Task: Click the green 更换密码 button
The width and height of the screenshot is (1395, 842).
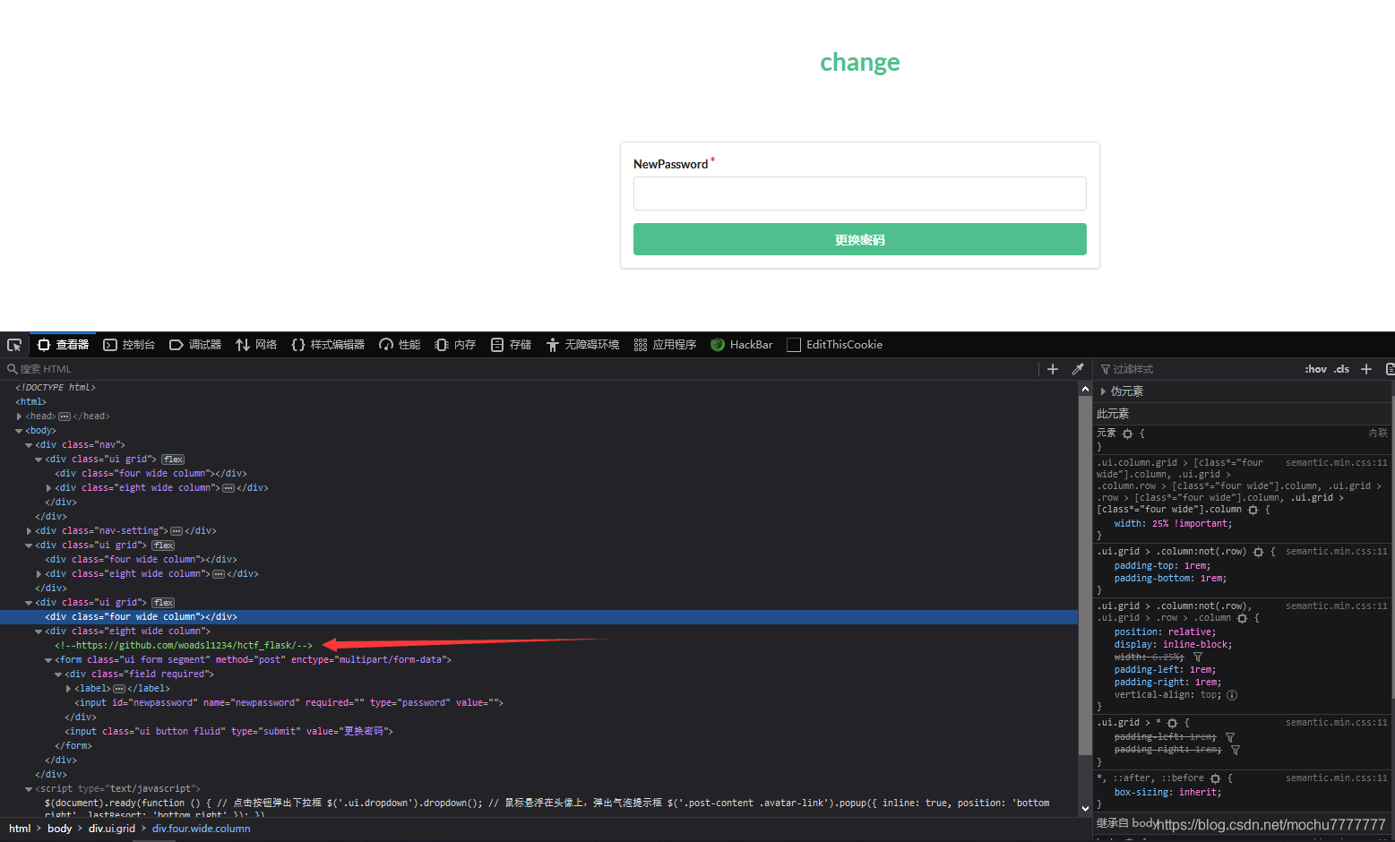Action: pyautogui.click(x=860, y=239)
